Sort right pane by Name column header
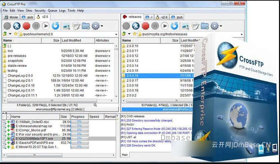 (x=141, y=40)
